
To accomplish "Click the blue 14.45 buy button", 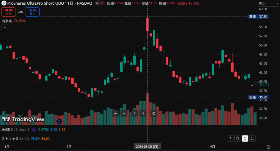I will pos(32,12).
